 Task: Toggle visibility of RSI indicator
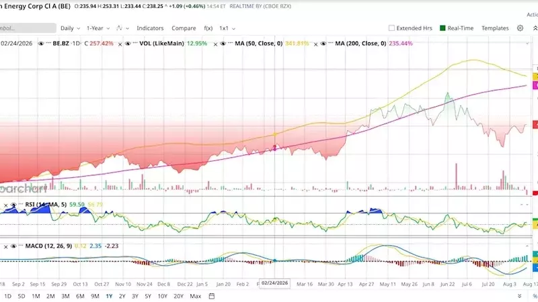(13, 205)
